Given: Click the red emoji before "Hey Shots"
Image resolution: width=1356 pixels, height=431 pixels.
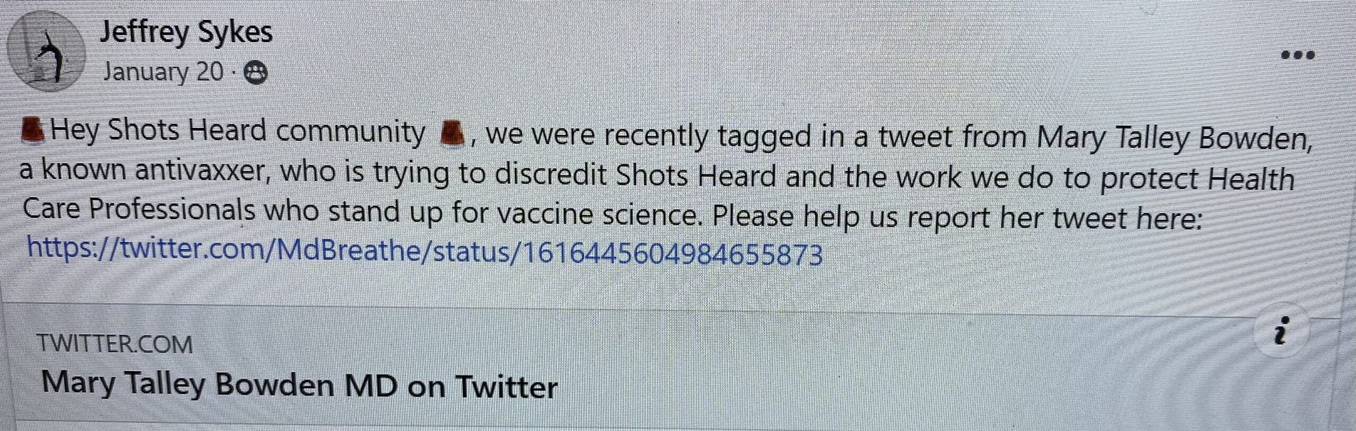Looking at the screenshot, I should pyautogui.click(x=33, y=131).
